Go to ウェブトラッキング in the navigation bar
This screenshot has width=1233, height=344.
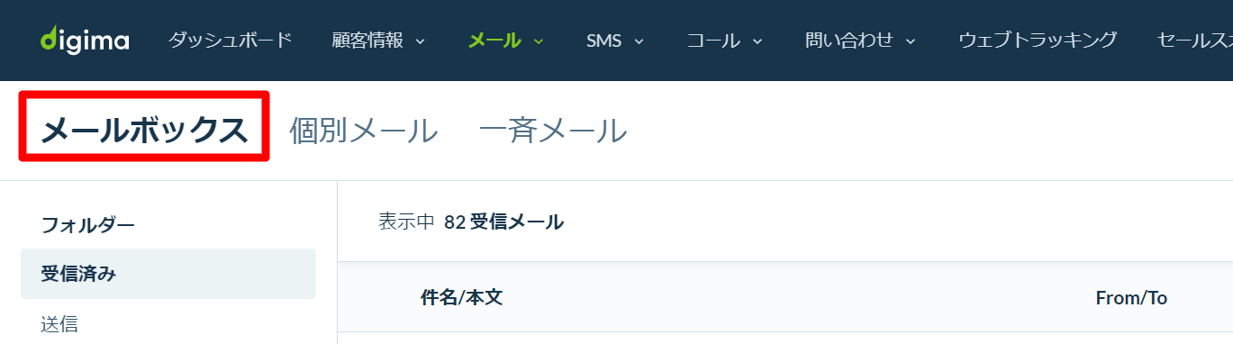pos(1038,40)
